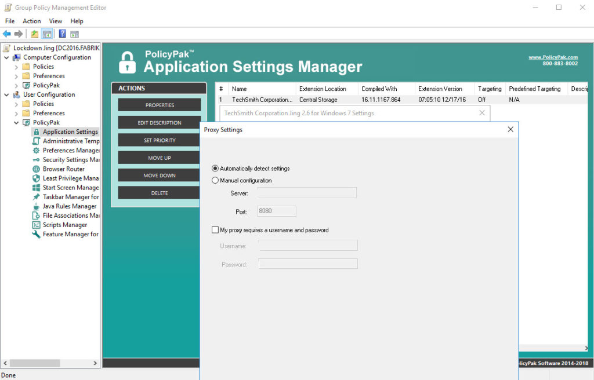Click the tree scrollbar right arrow

[x=95, y=363]
